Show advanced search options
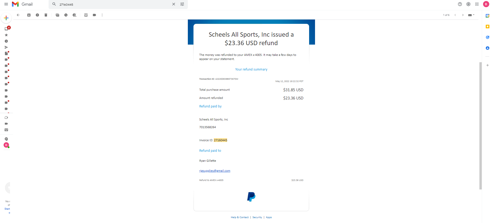The image size is (490, 223). (x=182, y=4)
